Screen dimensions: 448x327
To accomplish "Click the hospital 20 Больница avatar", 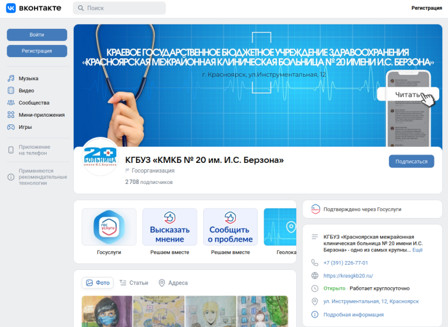I will [x=100, y=156].
